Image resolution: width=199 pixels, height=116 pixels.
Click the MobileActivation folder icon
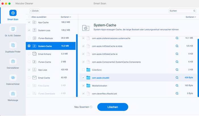(88, 86)
